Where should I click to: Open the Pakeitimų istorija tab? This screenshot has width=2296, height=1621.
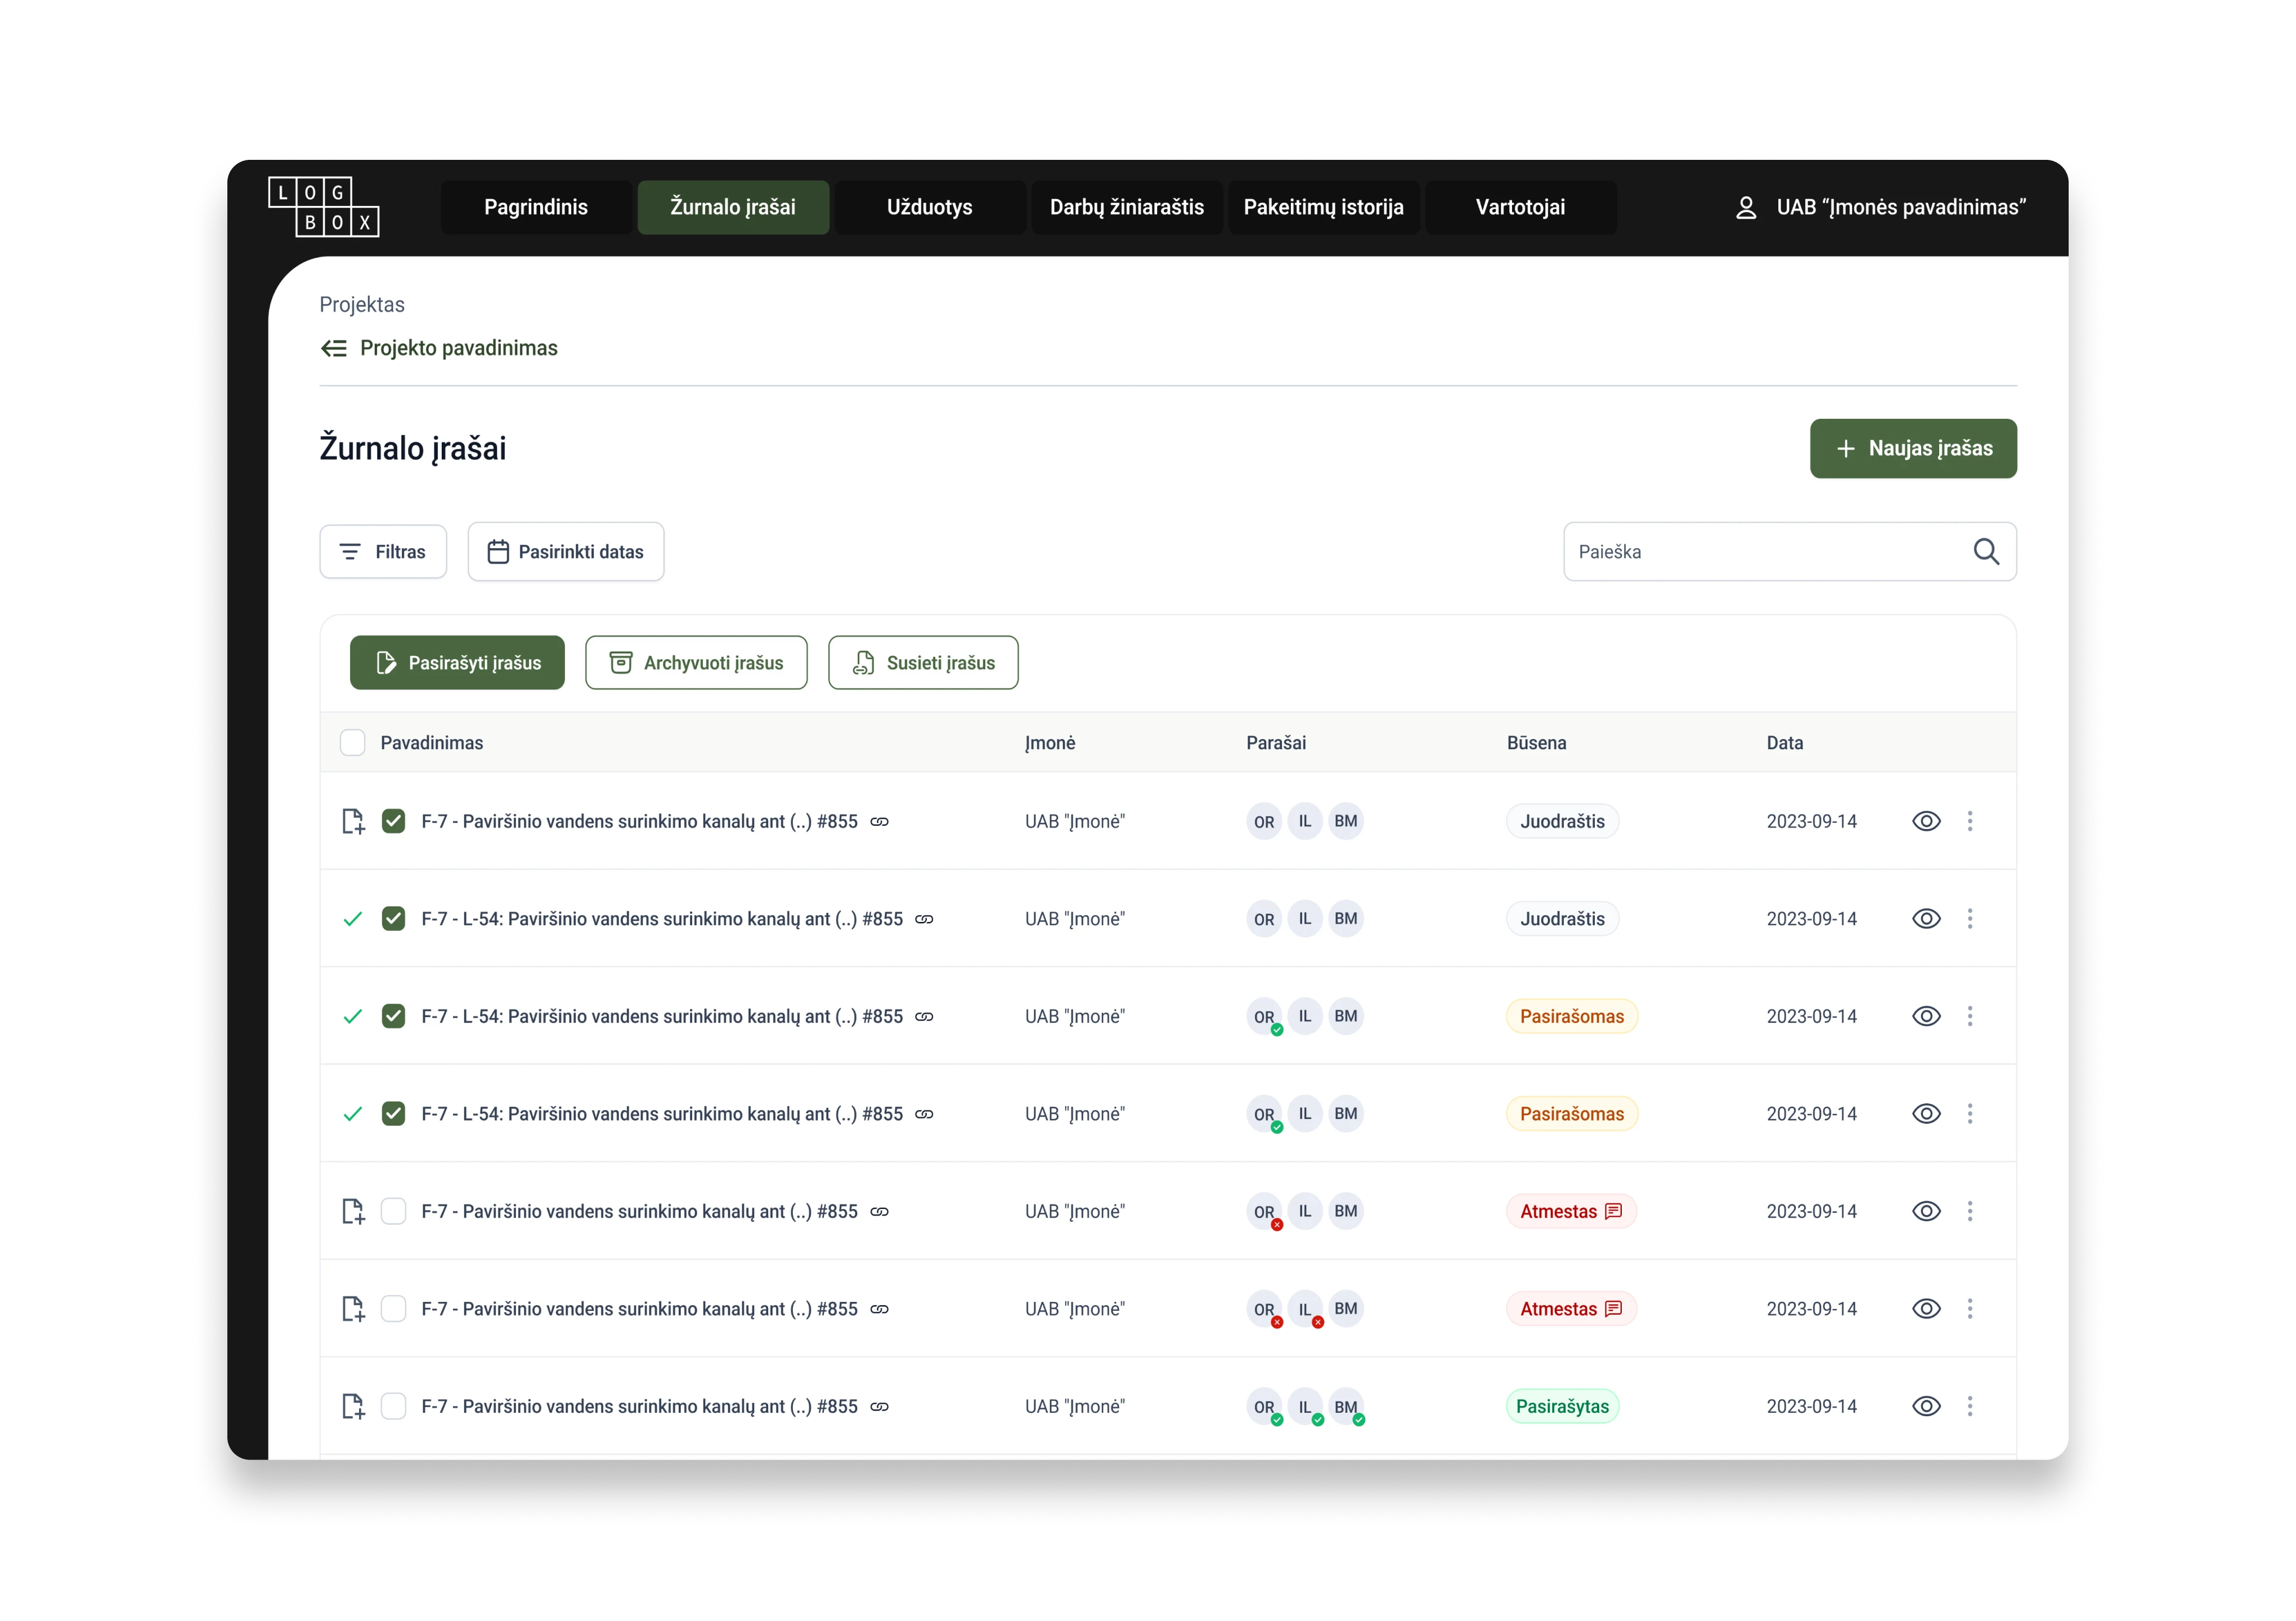pyautogui.click(x=1323, y=207)
